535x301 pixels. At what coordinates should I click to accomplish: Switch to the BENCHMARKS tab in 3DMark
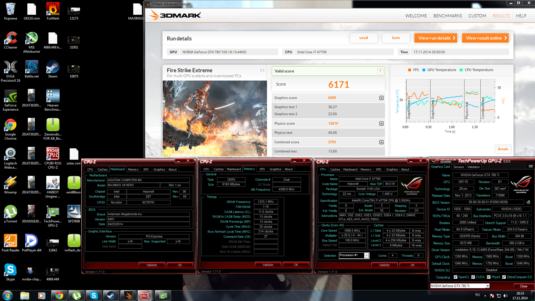coord(448,16)
